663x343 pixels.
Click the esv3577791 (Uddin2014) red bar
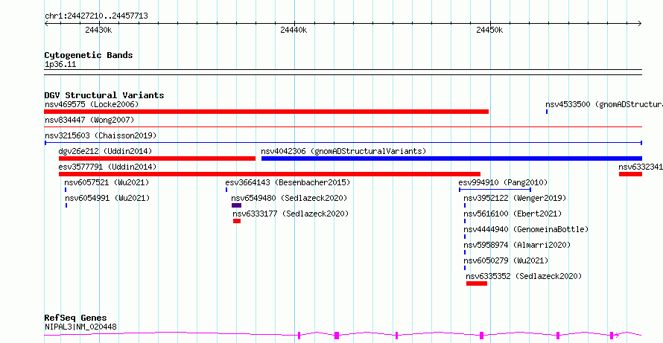point(270,174)
